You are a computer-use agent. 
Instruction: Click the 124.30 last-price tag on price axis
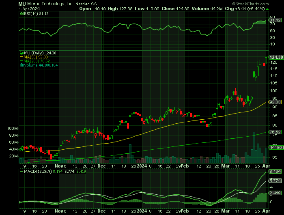pyautogui.click(x=275, y=57)
